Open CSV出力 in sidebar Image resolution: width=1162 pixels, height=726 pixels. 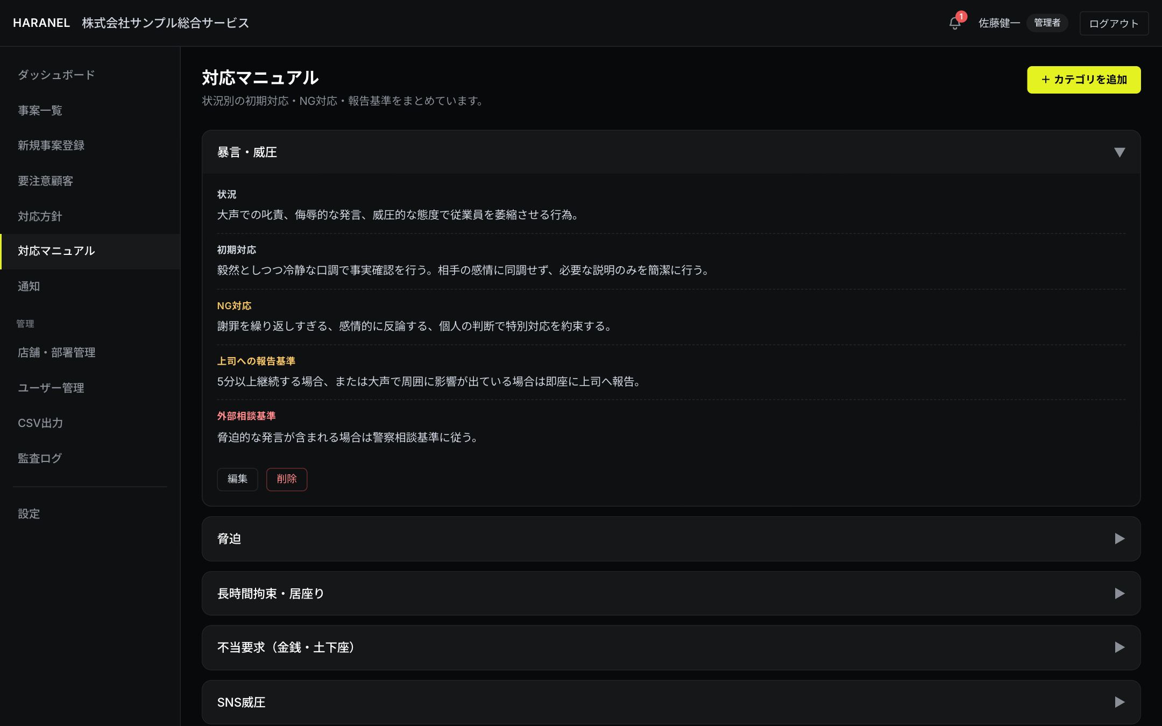click(90, 423)
